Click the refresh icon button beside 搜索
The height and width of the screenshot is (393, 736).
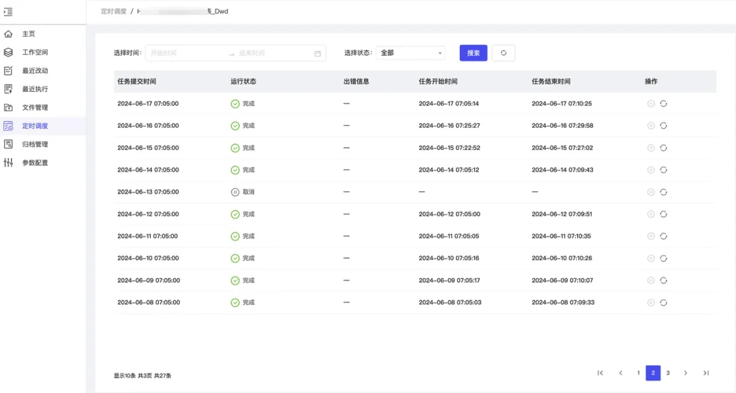504,53
